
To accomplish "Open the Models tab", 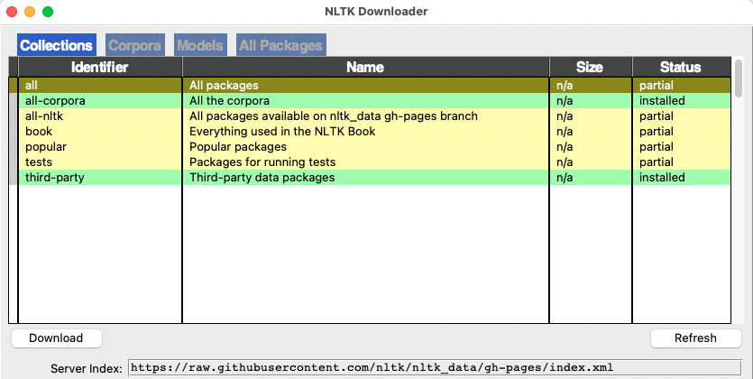I will tap(200, 45).
